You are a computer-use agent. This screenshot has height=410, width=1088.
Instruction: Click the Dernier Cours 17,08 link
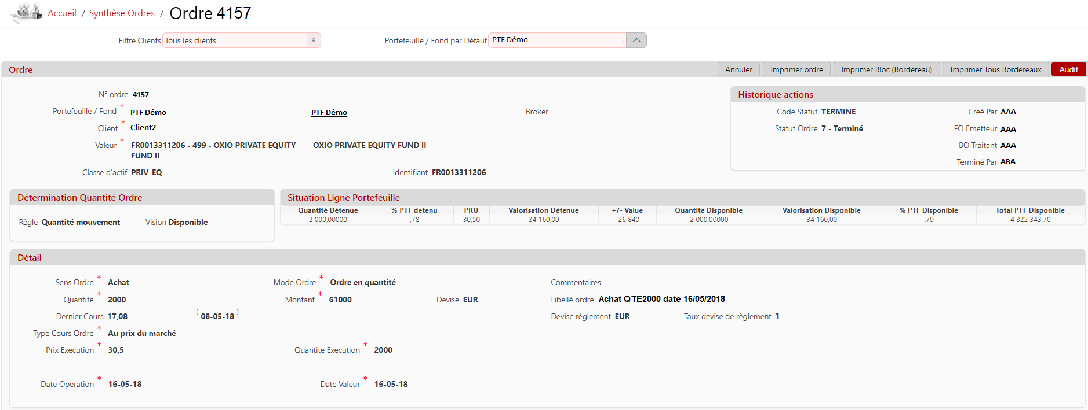(117, 317)
